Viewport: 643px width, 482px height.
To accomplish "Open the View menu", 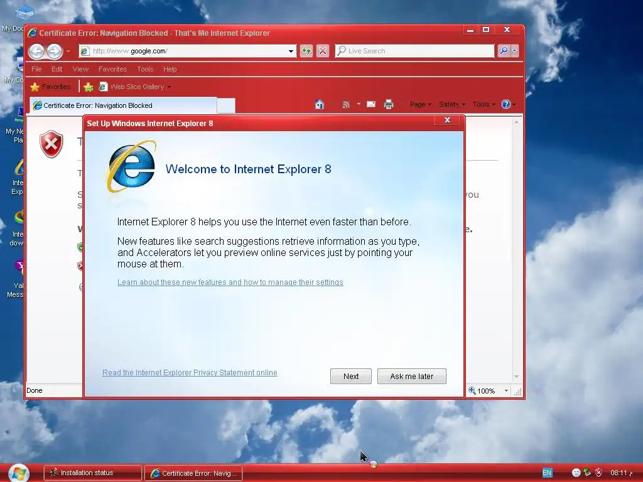I will (80, 69).
